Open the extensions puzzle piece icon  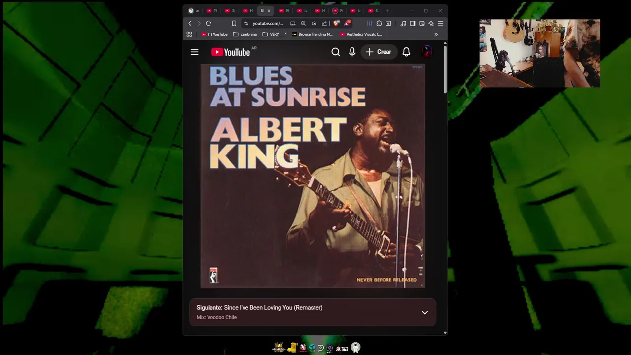click(379, 23)
